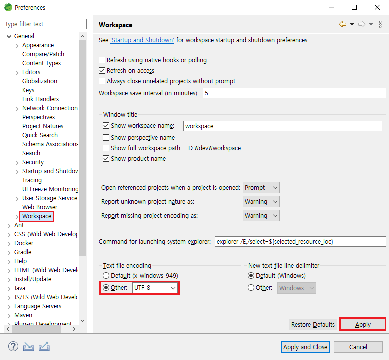Enable Show full workspace path checkbox
Viewport: 389px width, 360px height.
[x=106, y=148]
